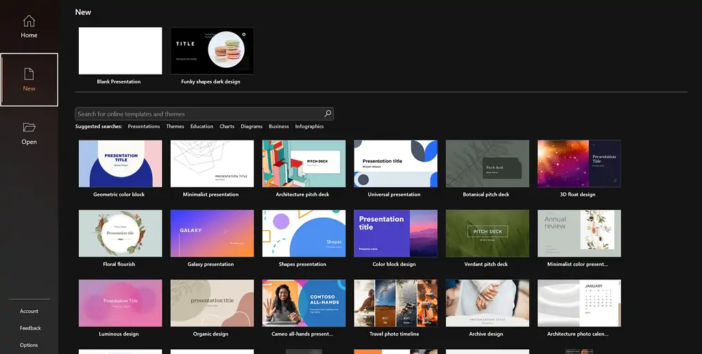Pick the Architecture pitch deck template
The height and width of the screenshot is (354, 702).
click(x=304, y=164)
